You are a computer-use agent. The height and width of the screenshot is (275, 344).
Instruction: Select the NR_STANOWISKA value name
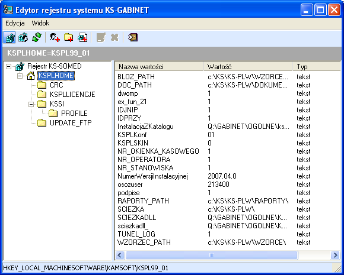click(145, 168)
